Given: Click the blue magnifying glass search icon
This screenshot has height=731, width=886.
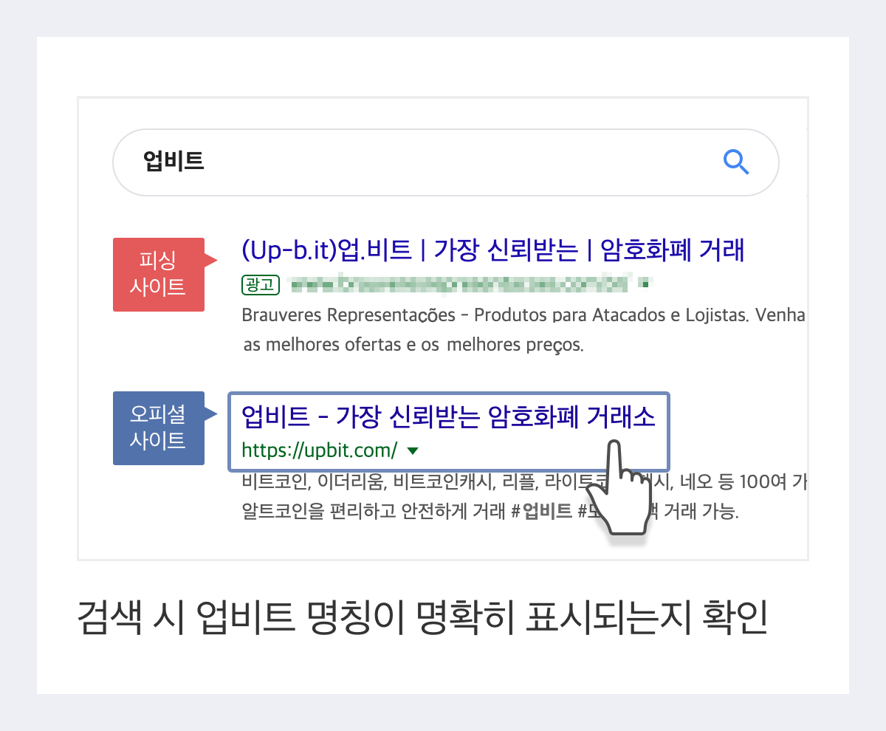Looking at the screenshot, I should 736,162.
